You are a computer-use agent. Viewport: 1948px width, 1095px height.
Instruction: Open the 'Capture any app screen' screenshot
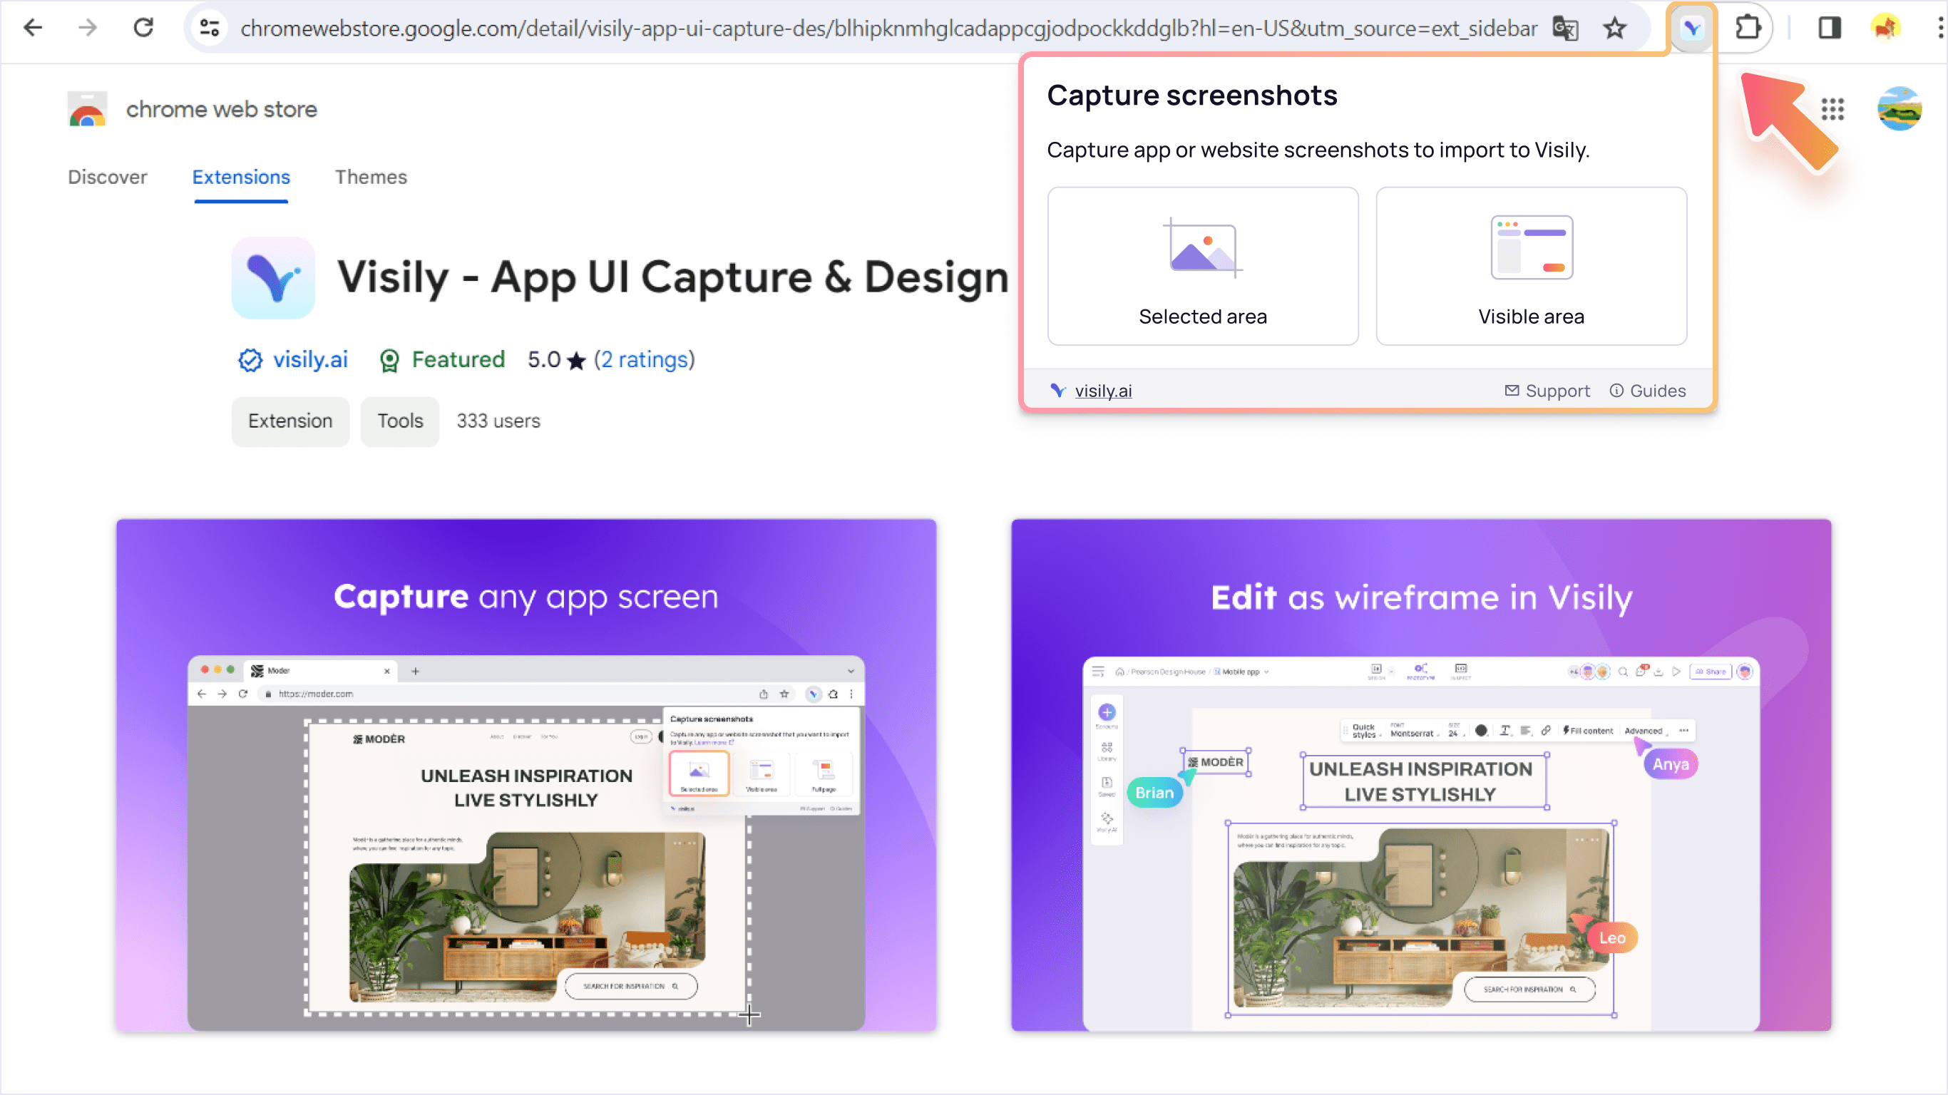coord(526,775)
